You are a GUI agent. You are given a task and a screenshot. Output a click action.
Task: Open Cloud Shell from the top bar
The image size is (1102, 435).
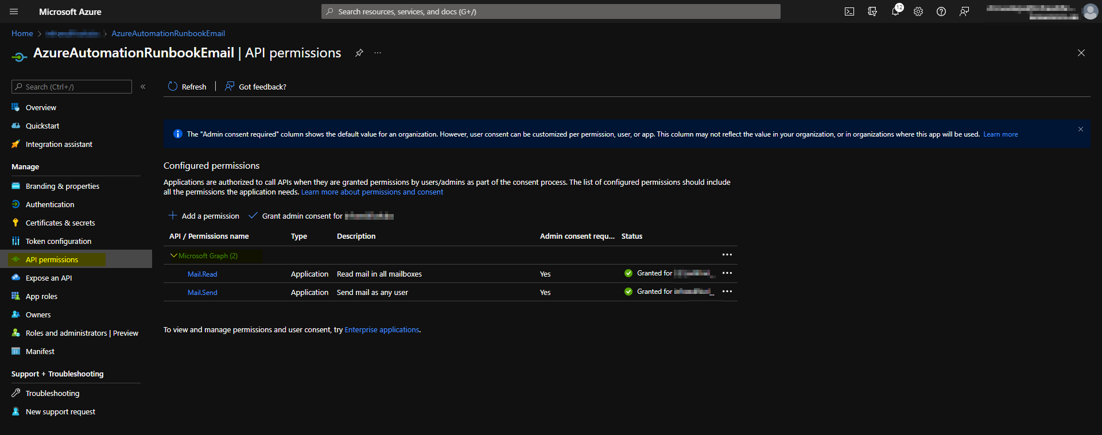[849, 11]
